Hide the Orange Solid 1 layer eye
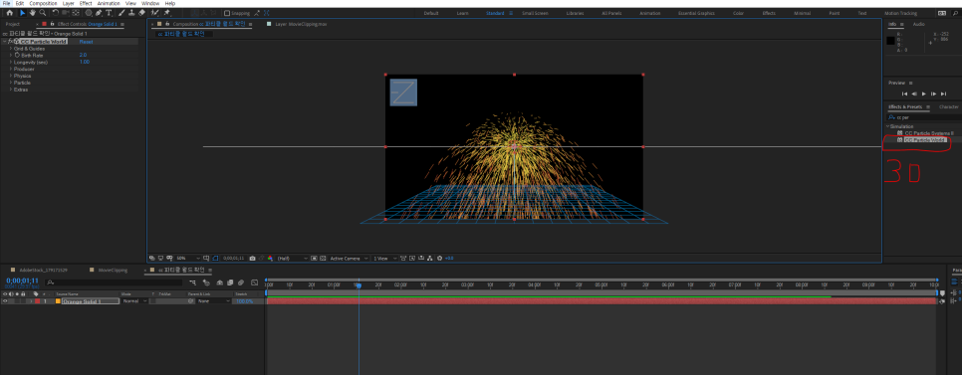Viewport: 962px width, 375px height. [x=5, y=300]
